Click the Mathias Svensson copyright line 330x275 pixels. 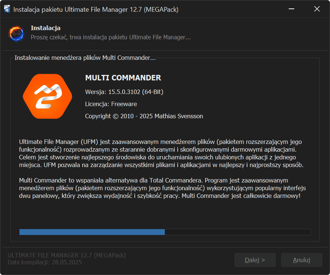pos(144,116)
